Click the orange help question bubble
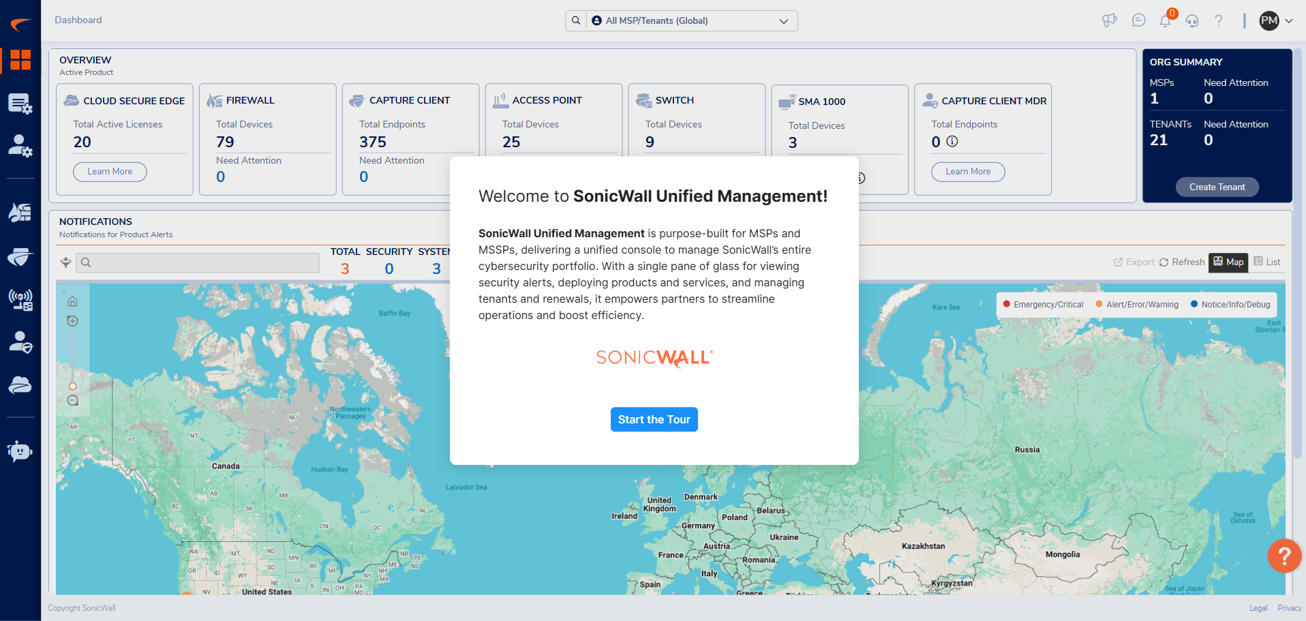The image size is (1306, 621). coord(1284,556)
